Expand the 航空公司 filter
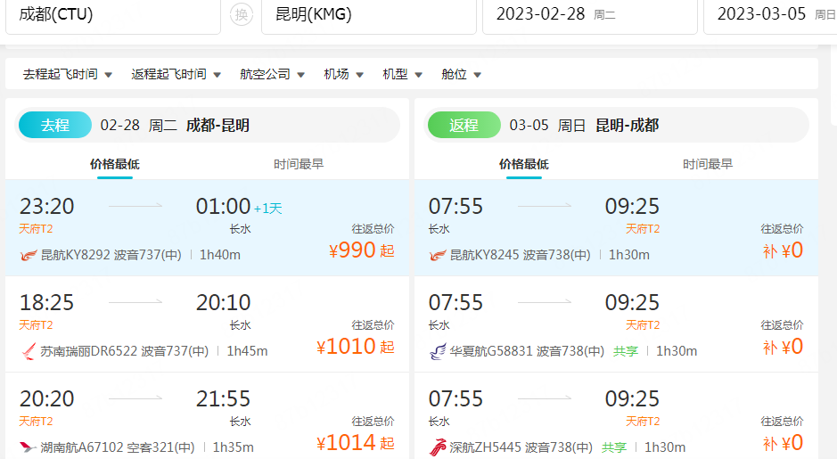The height and width of the screenshot is (459, 837). coord(272,74)
